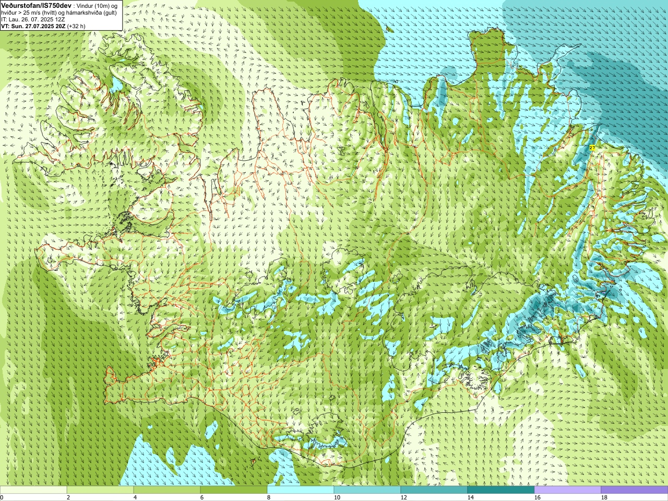Viewport: 668px width, 501px height.
Task: Click the legend tick label '16'
Action: pos(537,497)
